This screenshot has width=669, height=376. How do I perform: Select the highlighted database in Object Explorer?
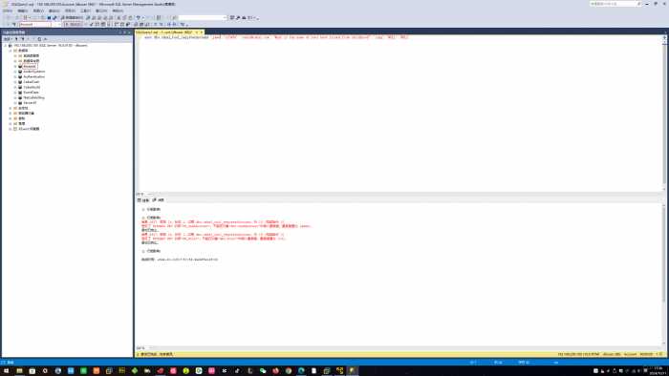click(x=30, y=67)
